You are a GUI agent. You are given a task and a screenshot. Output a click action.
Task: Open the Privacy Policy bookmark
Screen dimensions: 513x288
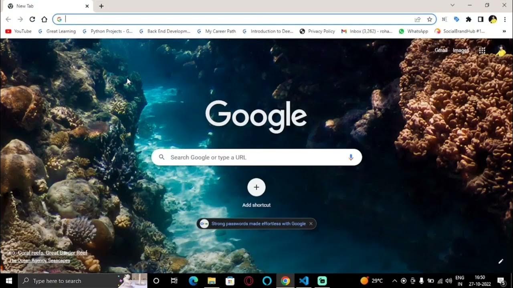tap(317, 31)
